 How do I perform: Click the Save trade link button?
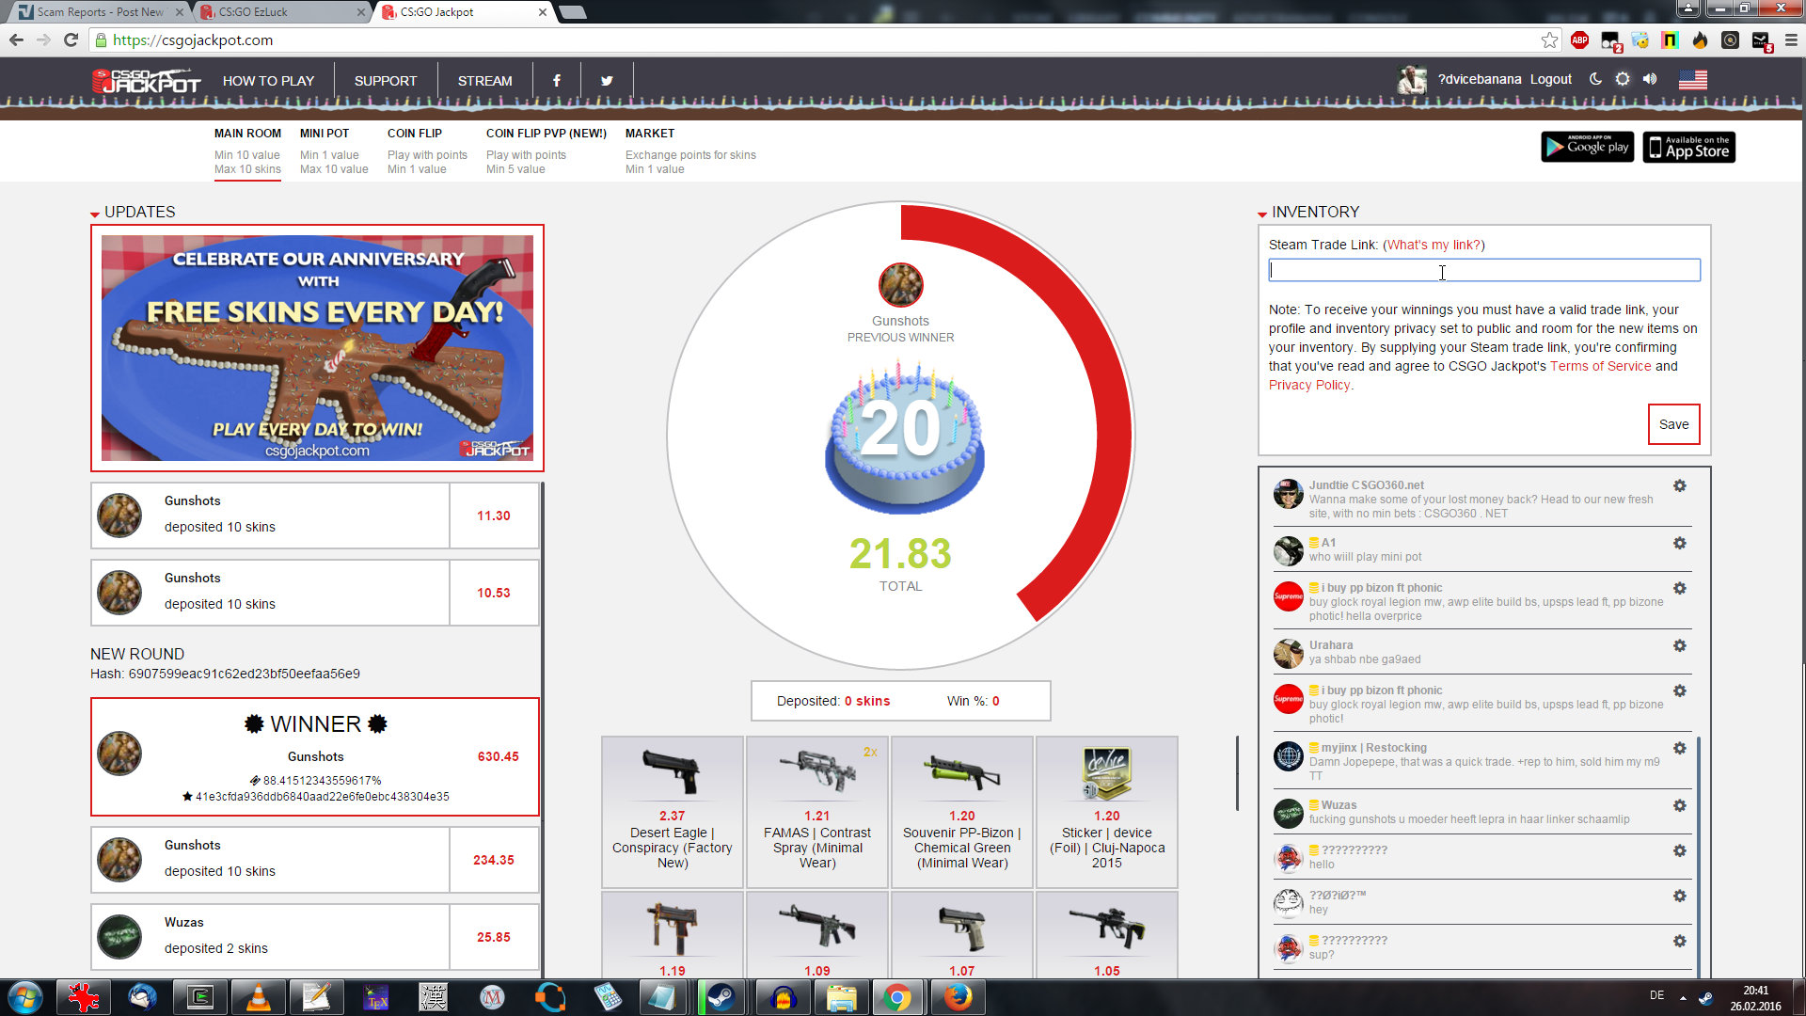click(1673, 424)
